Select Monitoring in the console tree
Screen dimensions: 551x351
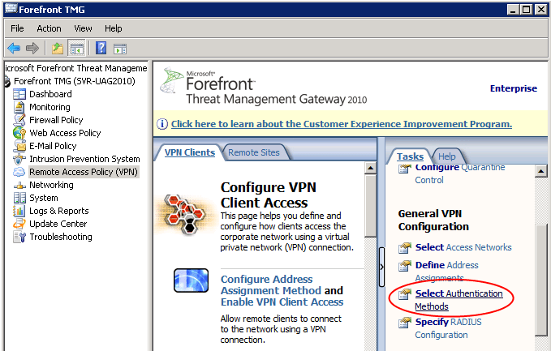50,107
